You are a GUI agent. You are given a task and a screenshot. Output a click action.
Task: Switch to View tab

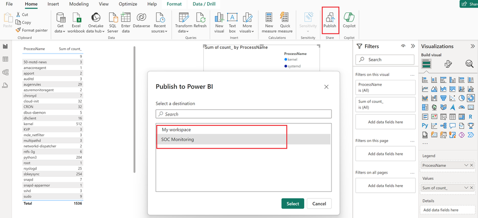tap(104, 4)
